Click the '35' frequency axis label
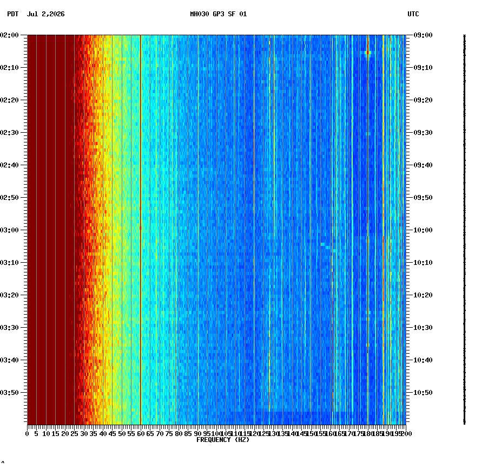This screenshot has height=468, width=488. pyautogui.click(x=94, y=434)
